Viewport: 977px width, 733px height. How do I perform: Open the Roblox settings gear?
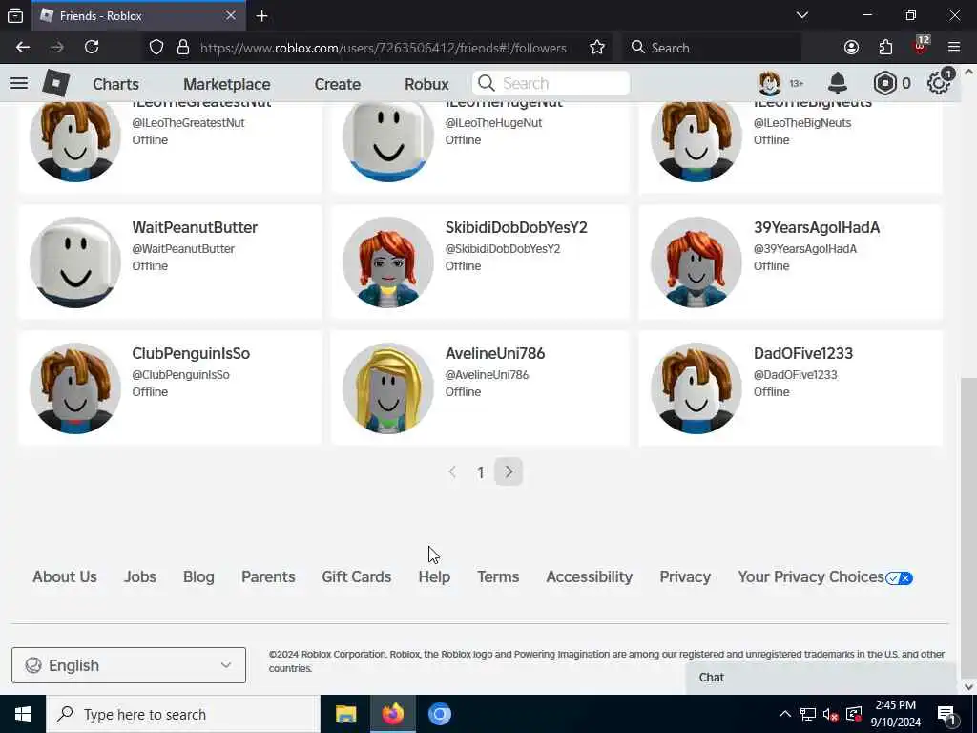(939, 83)
